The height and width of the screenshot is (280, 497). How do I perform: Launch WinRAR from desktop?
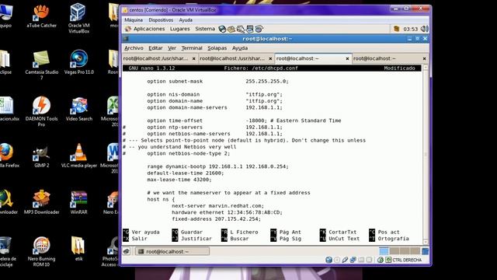tap(79, 202)
